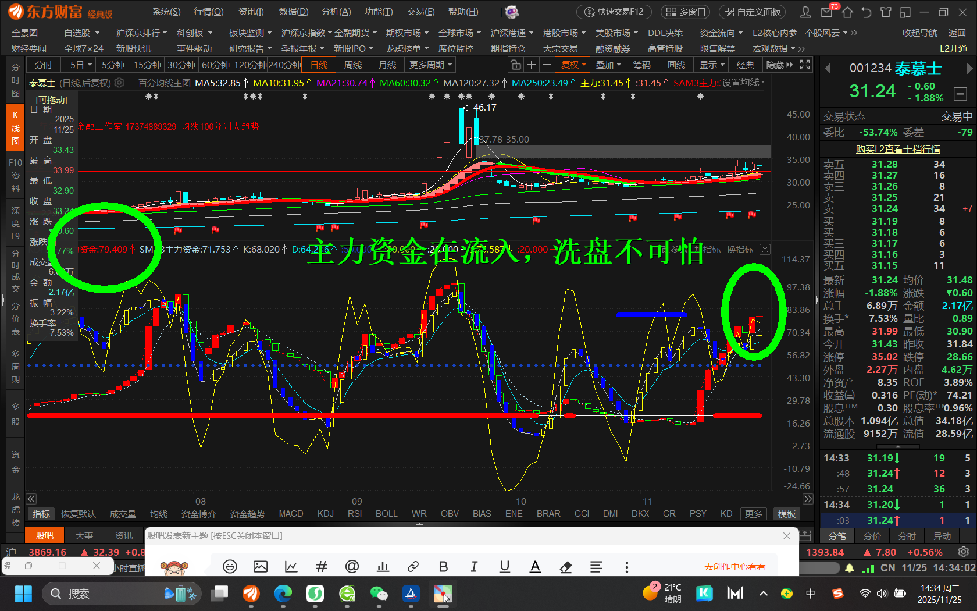
Task: Open WeChat from the taskbar
Action: 379,594
